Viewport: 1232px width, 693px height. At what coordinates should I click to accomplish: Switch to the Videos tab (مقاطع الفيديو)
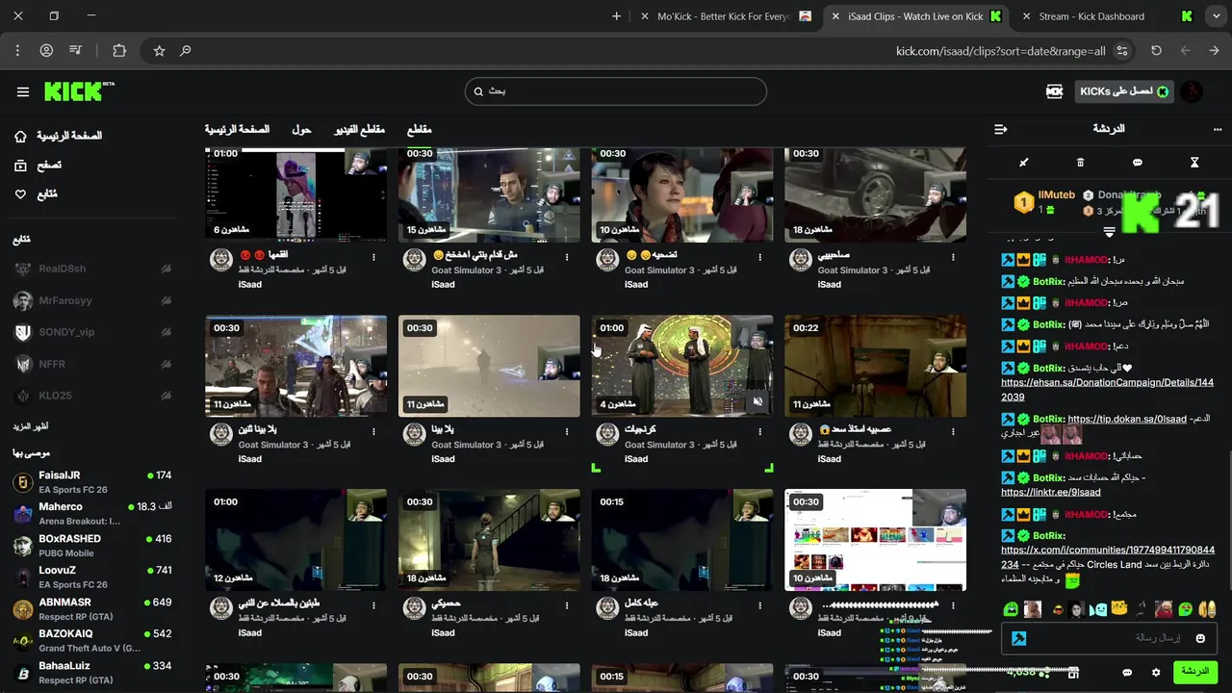point(360,129)
